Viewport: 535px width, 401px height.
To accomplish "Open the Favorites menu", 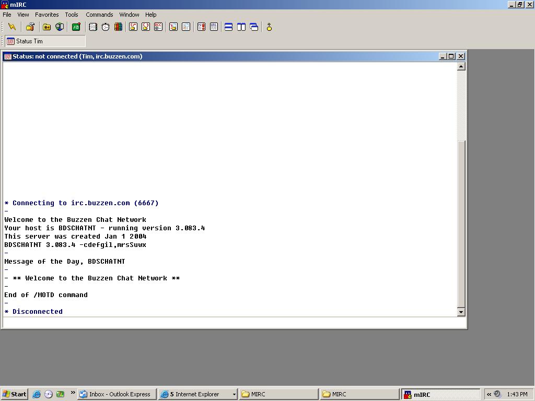I will point(46,15).
